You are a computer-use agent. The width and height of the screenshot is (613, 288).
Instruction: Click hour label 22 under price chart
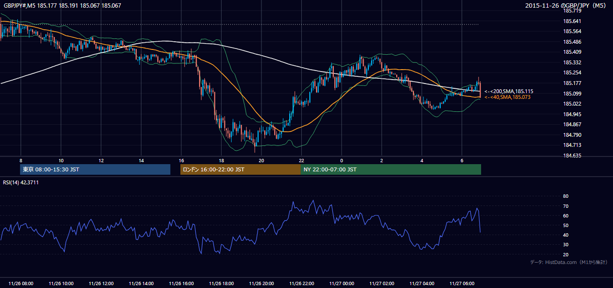pos(301,160)
